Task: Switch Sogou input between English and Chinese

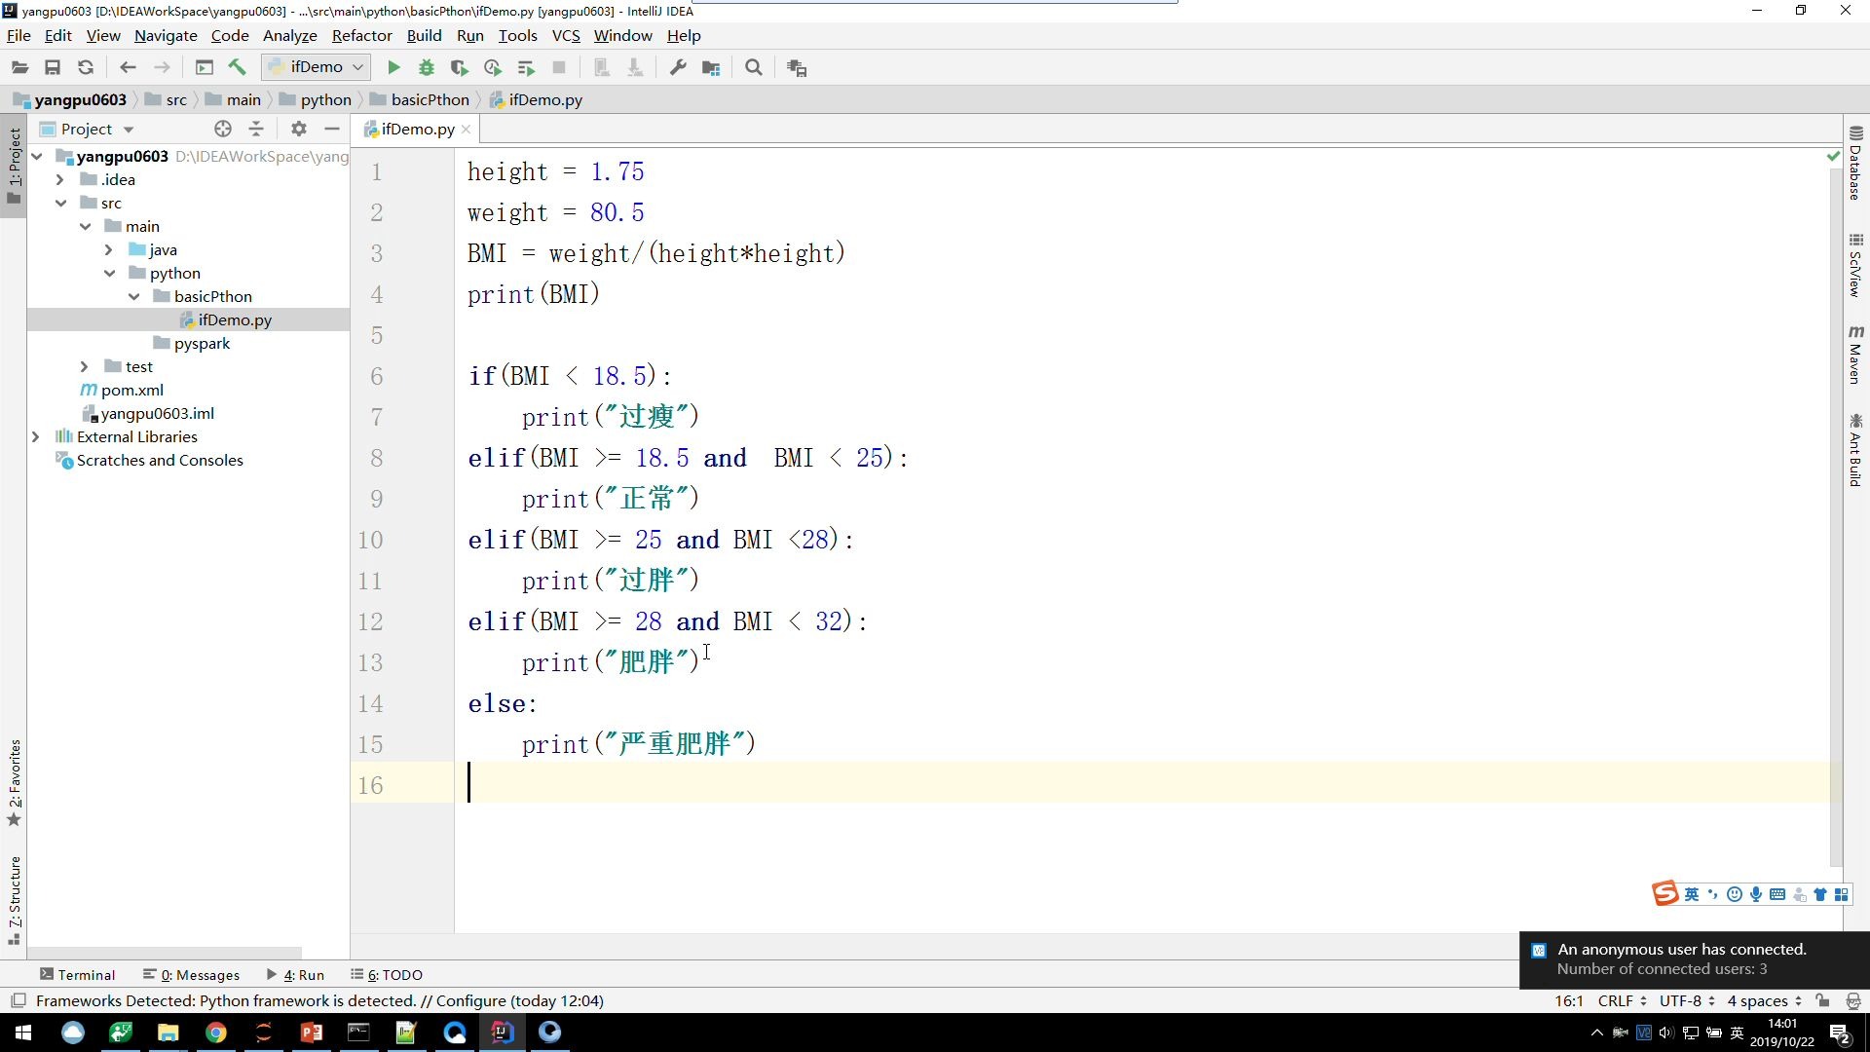Action: click(x=1692, y=893)
